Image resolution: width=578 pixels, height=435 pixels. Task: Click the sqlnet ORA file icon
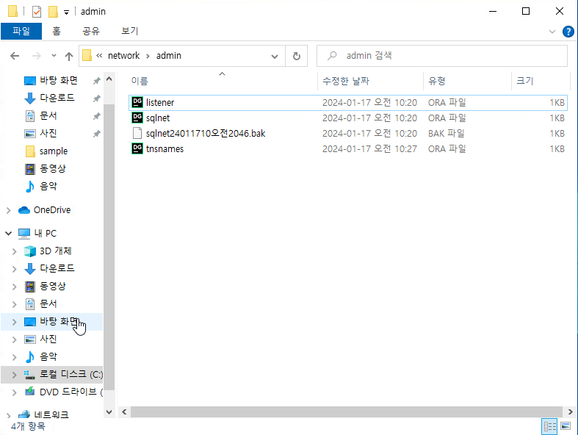tap(137, 118)
